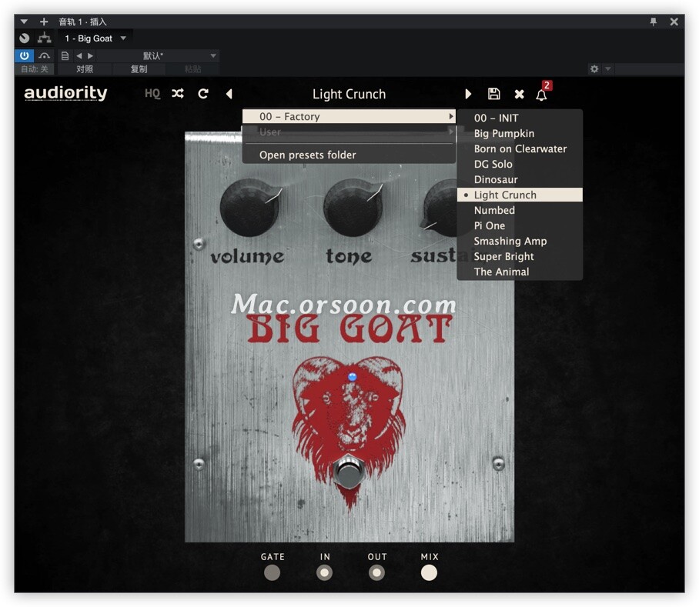The image size is (699, 607).
Task: Open the 默认 preset dropdown
Action: point(157,55)
